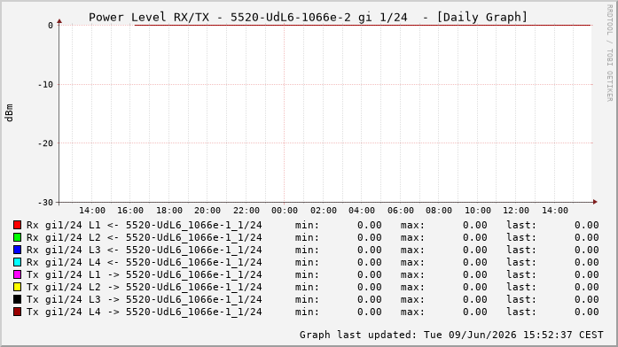Click the yellow Tx L2 legend swatch
This screenshot has height=347, width=618.
coord(17,287)
